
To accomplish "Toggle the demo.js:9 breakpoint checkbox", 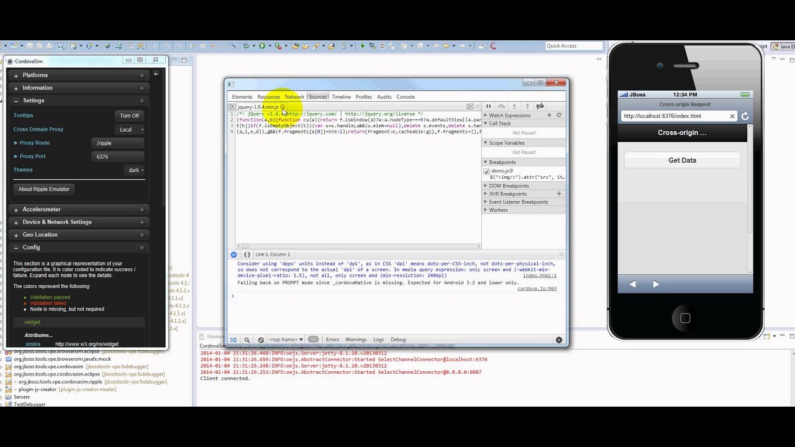I will [486, 171].
